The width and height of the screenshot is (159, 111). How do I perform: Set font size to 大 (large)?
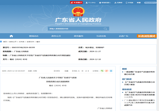79,71
